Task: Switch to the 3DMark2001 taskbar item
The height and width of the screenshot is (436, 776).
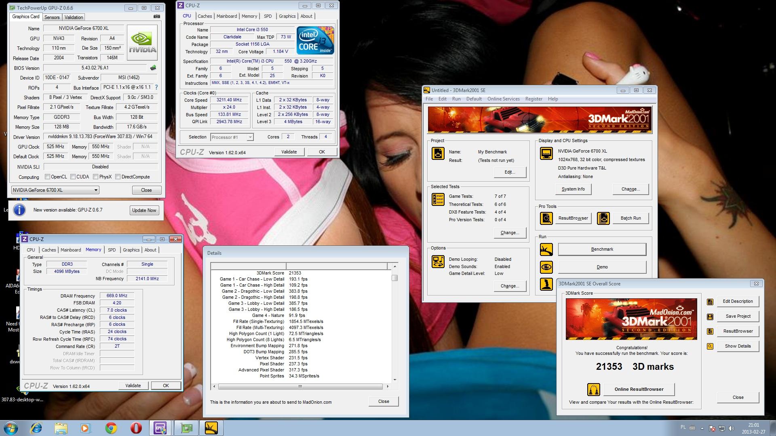Action: coord(211,428)
